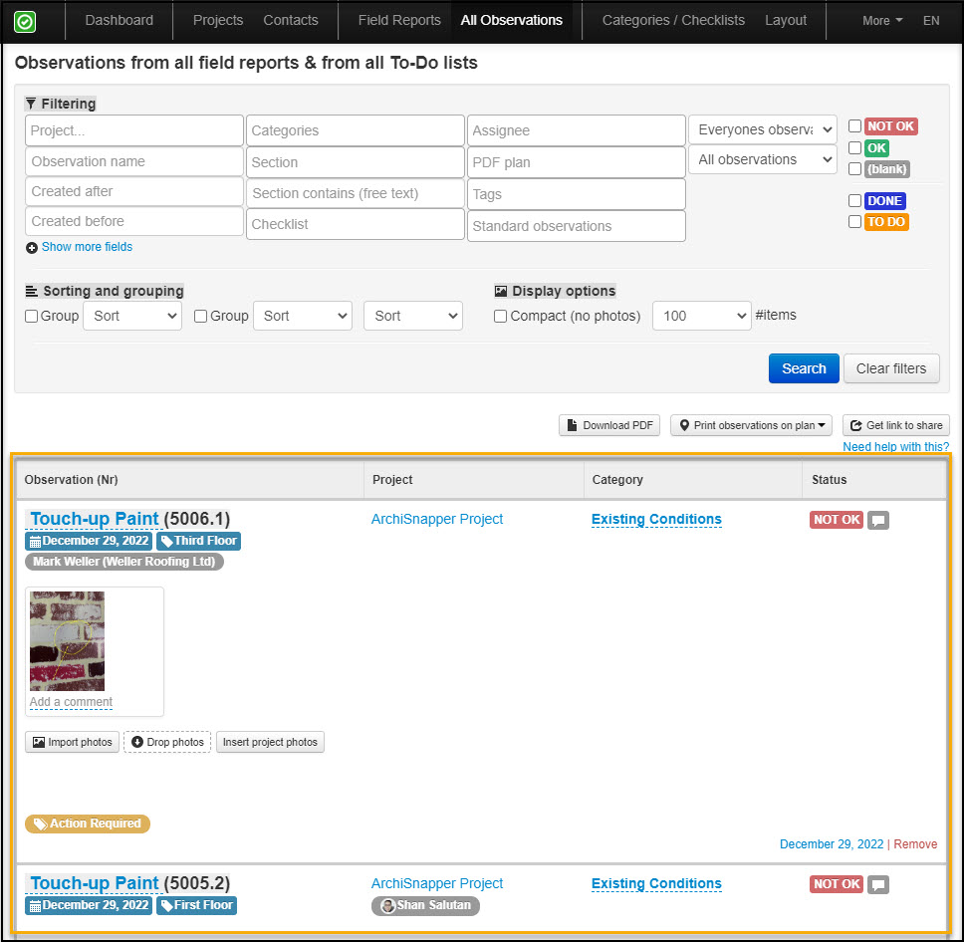Click Insert project photos button
This screenshot has width=964, height=942.
pos(270,742)
